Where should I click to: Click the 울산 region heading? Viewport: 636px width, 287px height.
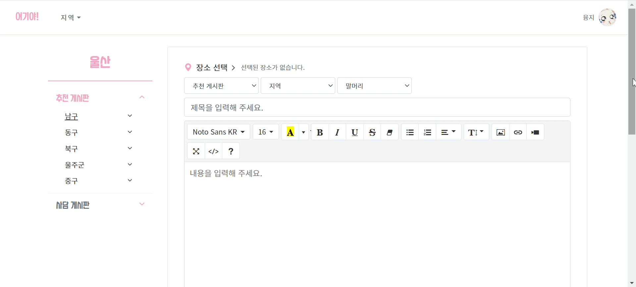click(x=100, y=62)
